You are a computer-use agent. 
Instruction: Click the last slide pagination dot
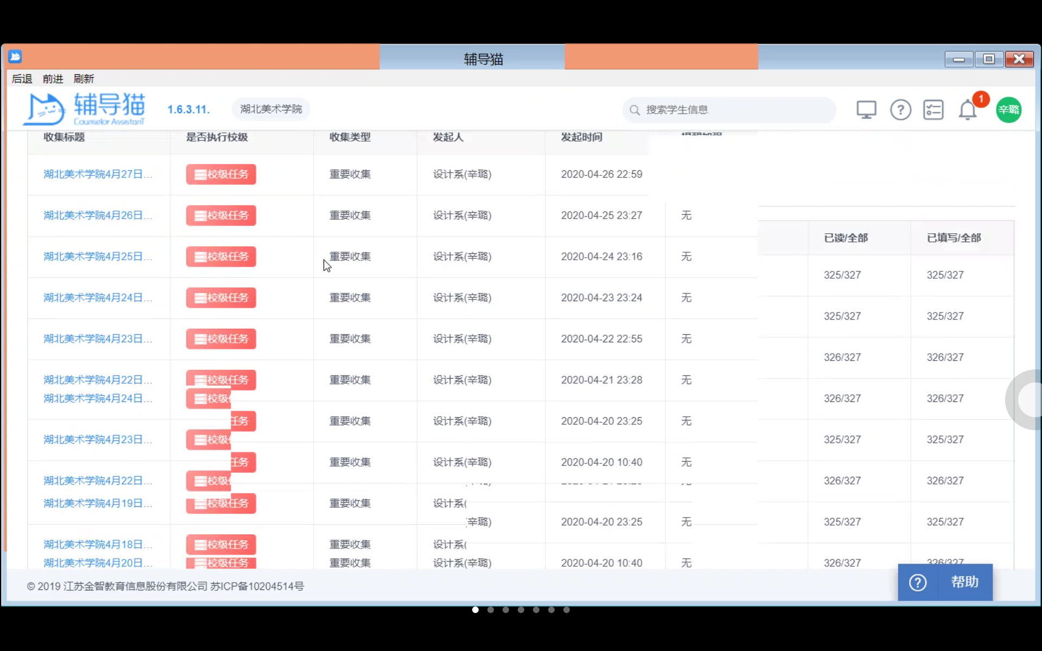click(x=567, y=610)
